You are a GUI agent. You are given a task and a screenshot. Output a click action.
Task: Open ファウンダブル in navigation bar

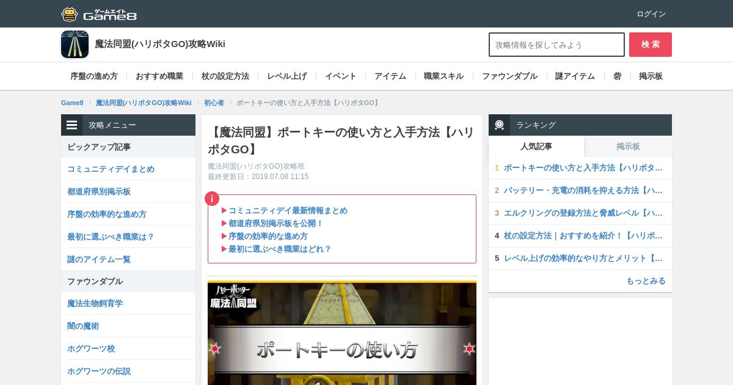click(509, 76)
